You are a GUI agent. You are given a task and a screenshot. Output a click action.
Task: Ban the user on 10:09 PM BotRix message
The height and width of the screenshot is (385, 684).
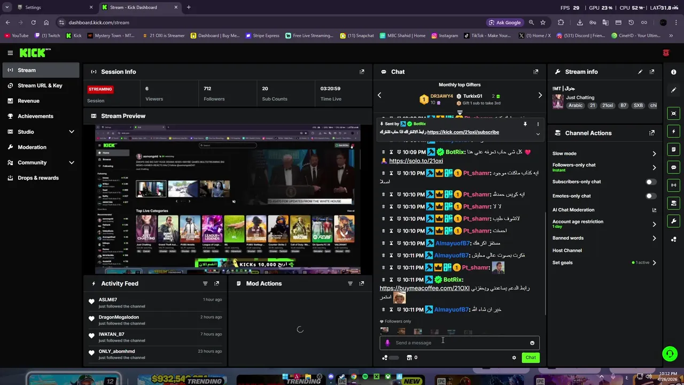tap(399, 152)
